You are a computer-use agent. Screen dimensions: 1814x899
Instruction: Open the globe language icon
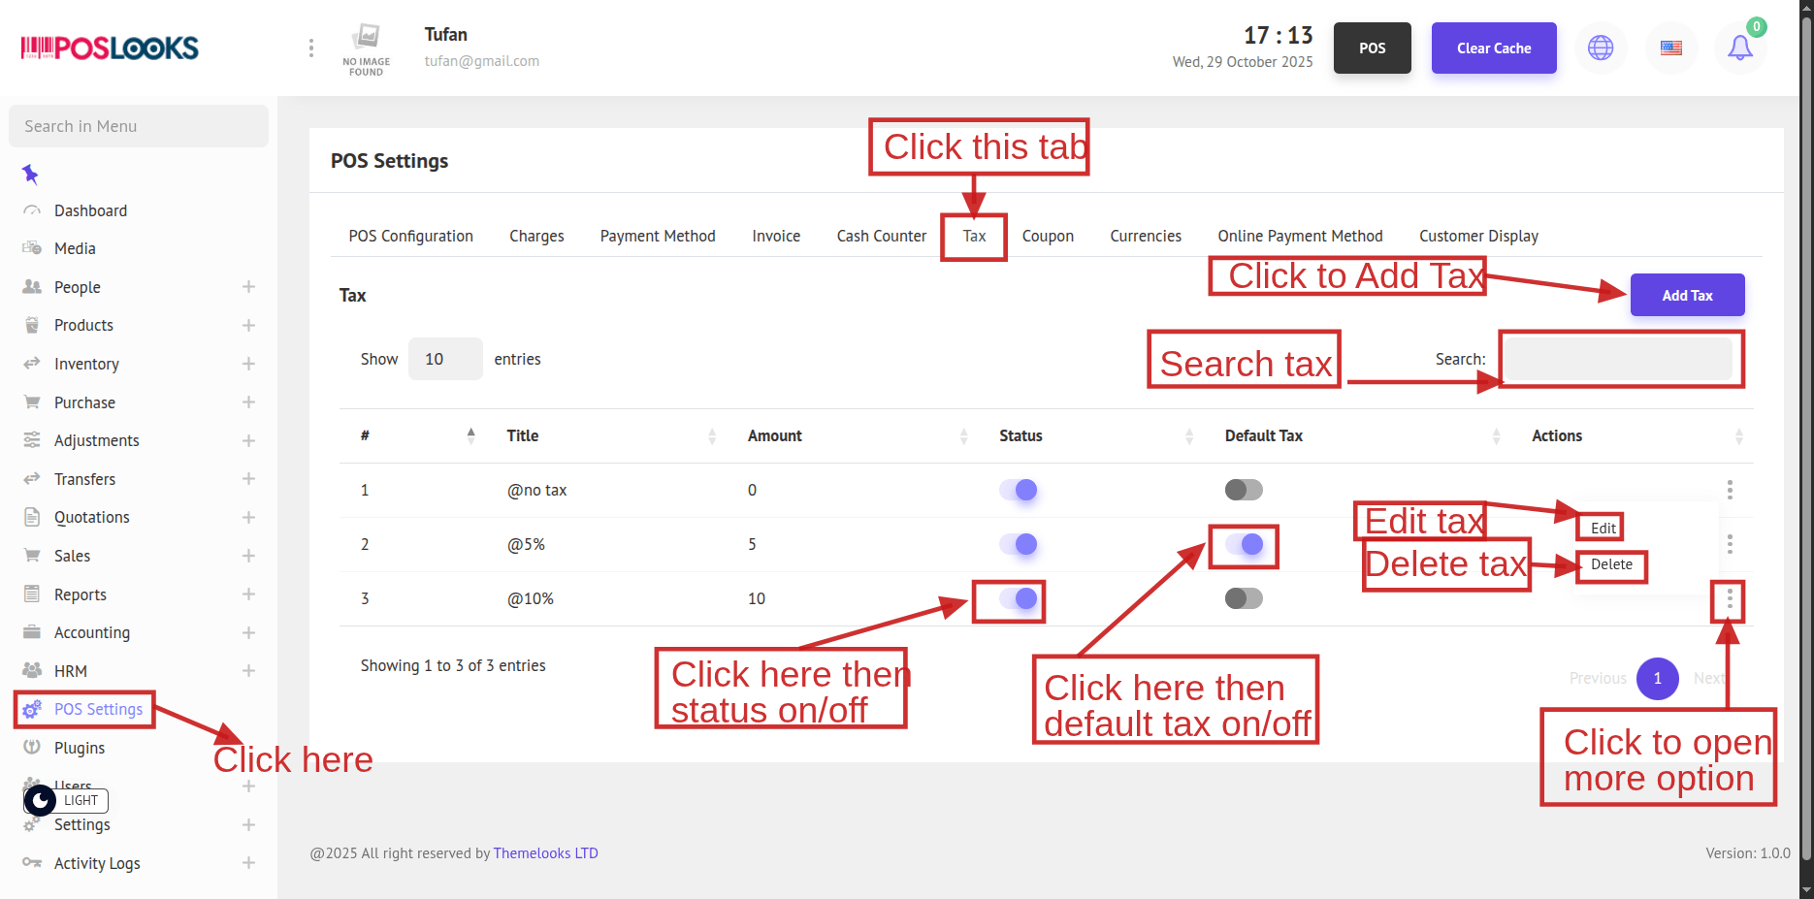1601,48
